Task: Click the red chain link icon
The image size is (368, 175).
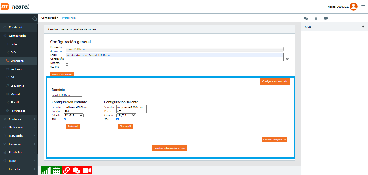Action: click(66, 170)
